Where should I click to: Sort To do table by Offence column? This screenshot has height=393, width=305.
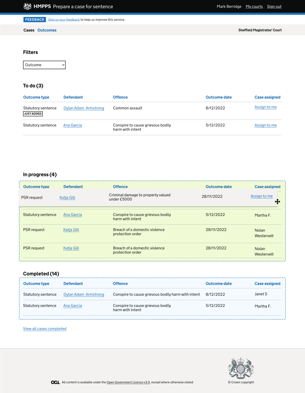pyautogui.click(x=120, y=97)
